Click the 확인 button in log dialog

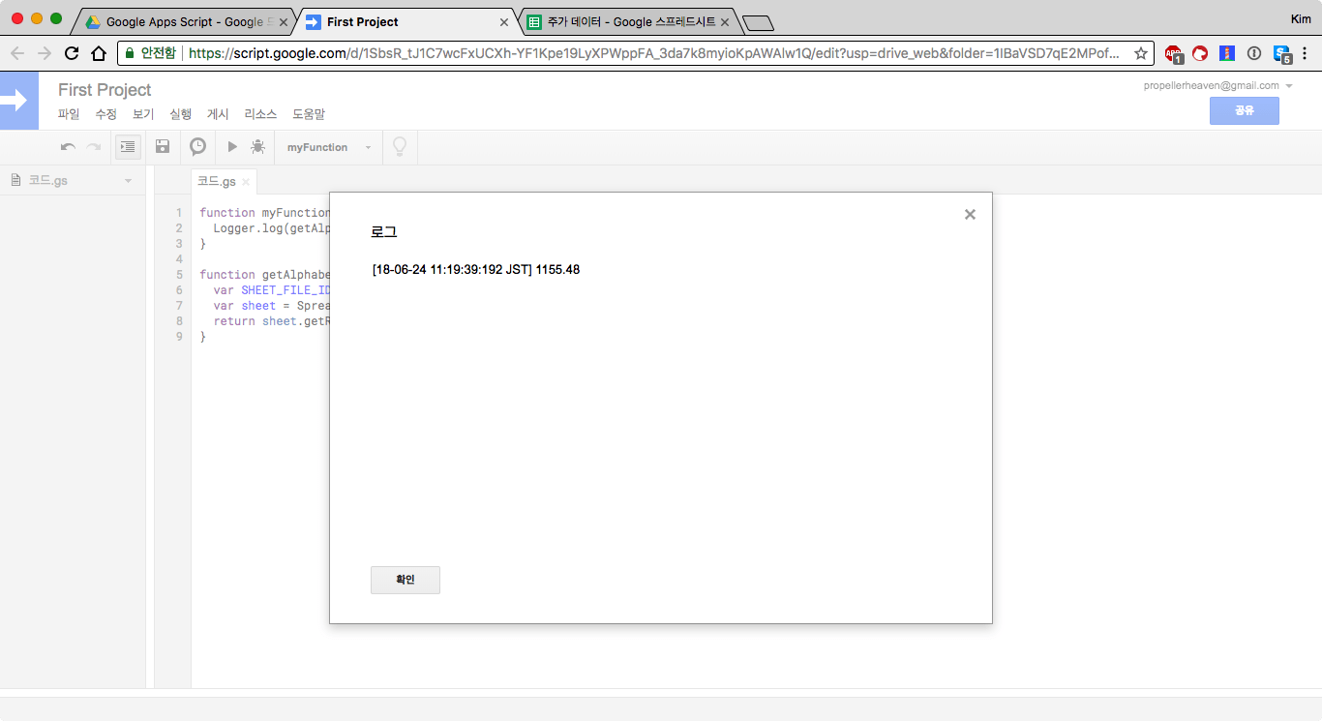(x=406, y=580)
